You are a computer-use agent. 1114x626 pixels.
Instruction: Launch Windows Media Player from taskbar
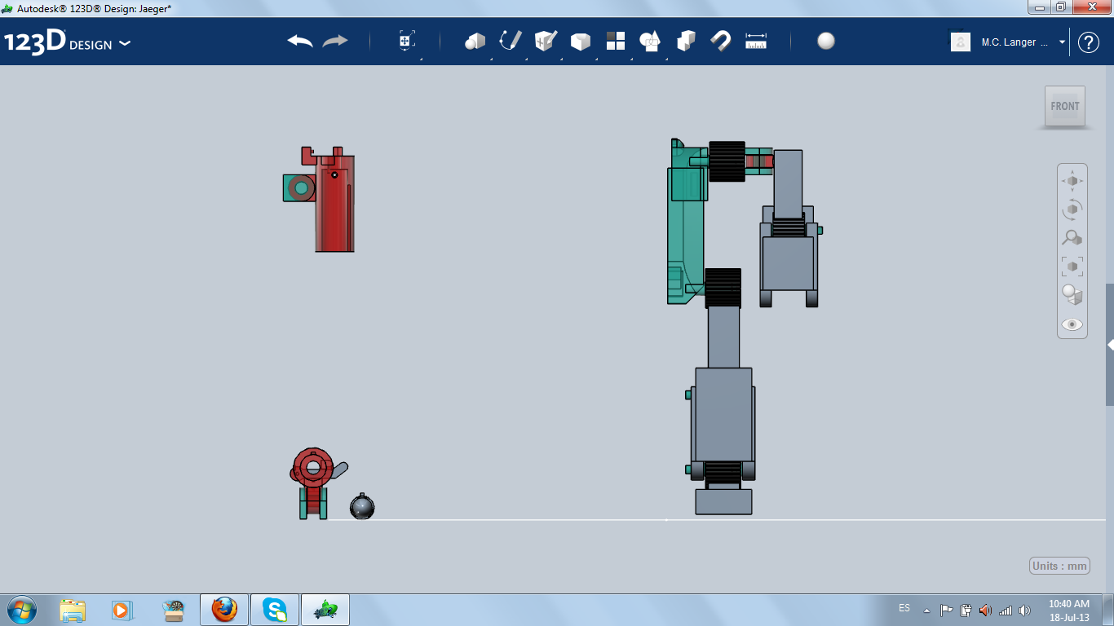point(122,610)
